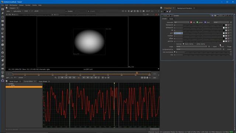Click the play backward button

pyautogui.click(x=74, y=78)
